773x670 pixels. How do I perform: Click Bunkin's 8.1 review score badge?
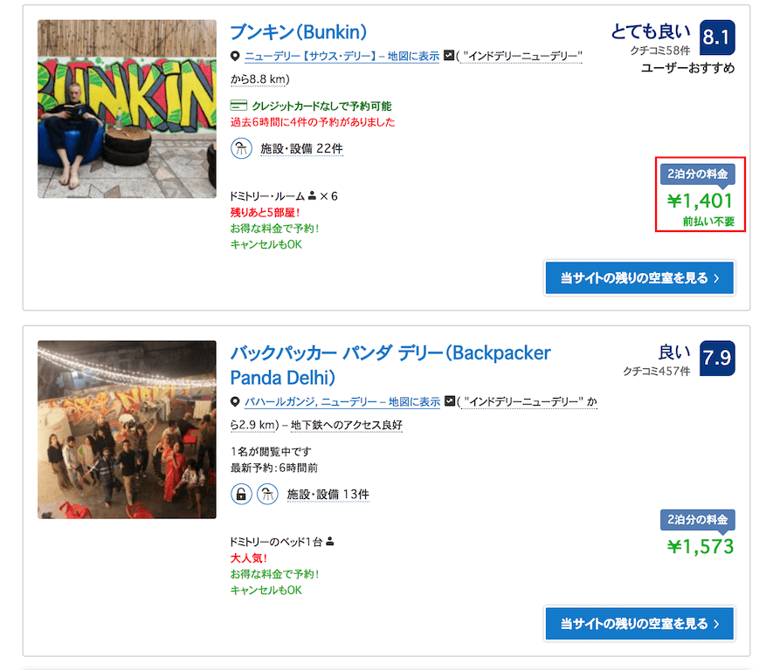point(717,38)
